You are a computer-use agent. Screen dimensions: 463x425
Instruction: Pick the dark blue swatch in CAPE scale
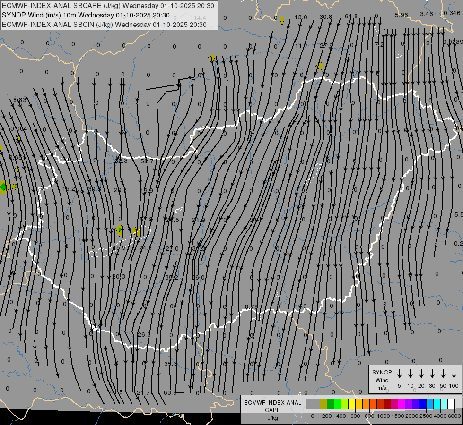pyautogui.click(x=423, y=404)
